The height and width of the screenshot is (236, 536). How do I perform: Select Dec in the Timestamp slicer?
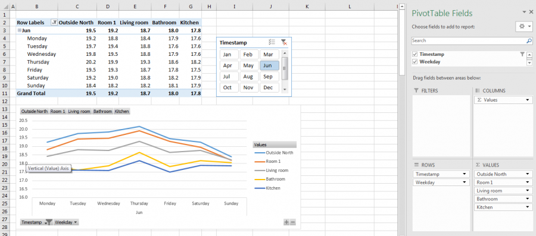pos(269,87)
